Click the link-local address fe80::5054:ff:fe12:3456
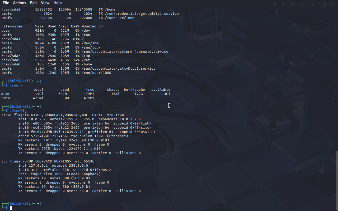The width and height of the screenshot is (338, 211). 55,123
